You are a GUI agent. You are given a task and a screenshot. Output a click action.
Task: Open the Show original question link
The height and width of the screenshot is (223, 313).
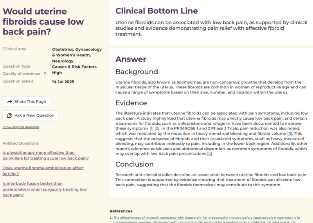click(21, 127)
